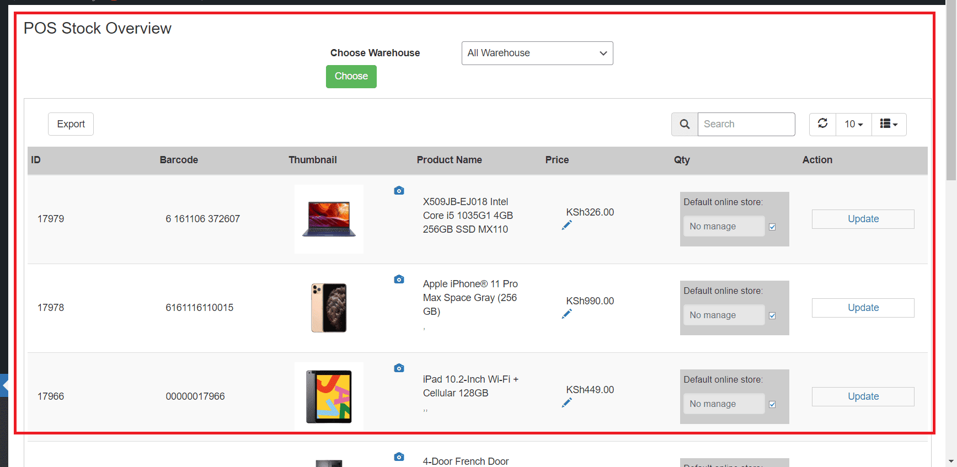Edit price KSh990.00 with pencil icon
The width and height of the screenshot is (957, 467).
(x=566, y=314)
